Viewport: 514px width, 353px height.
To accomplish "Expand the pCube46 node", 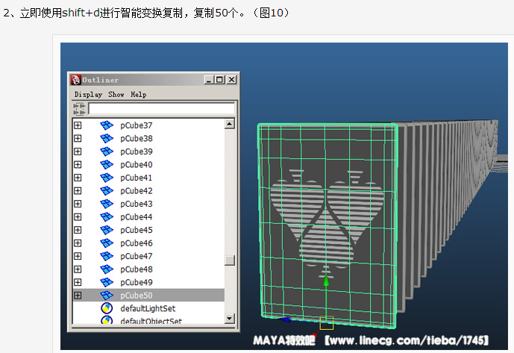I will pyautogui.click(x=78, y=243).
